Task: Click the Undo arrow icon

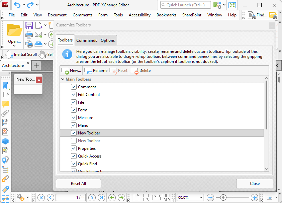Action: (x=17, y=5)
